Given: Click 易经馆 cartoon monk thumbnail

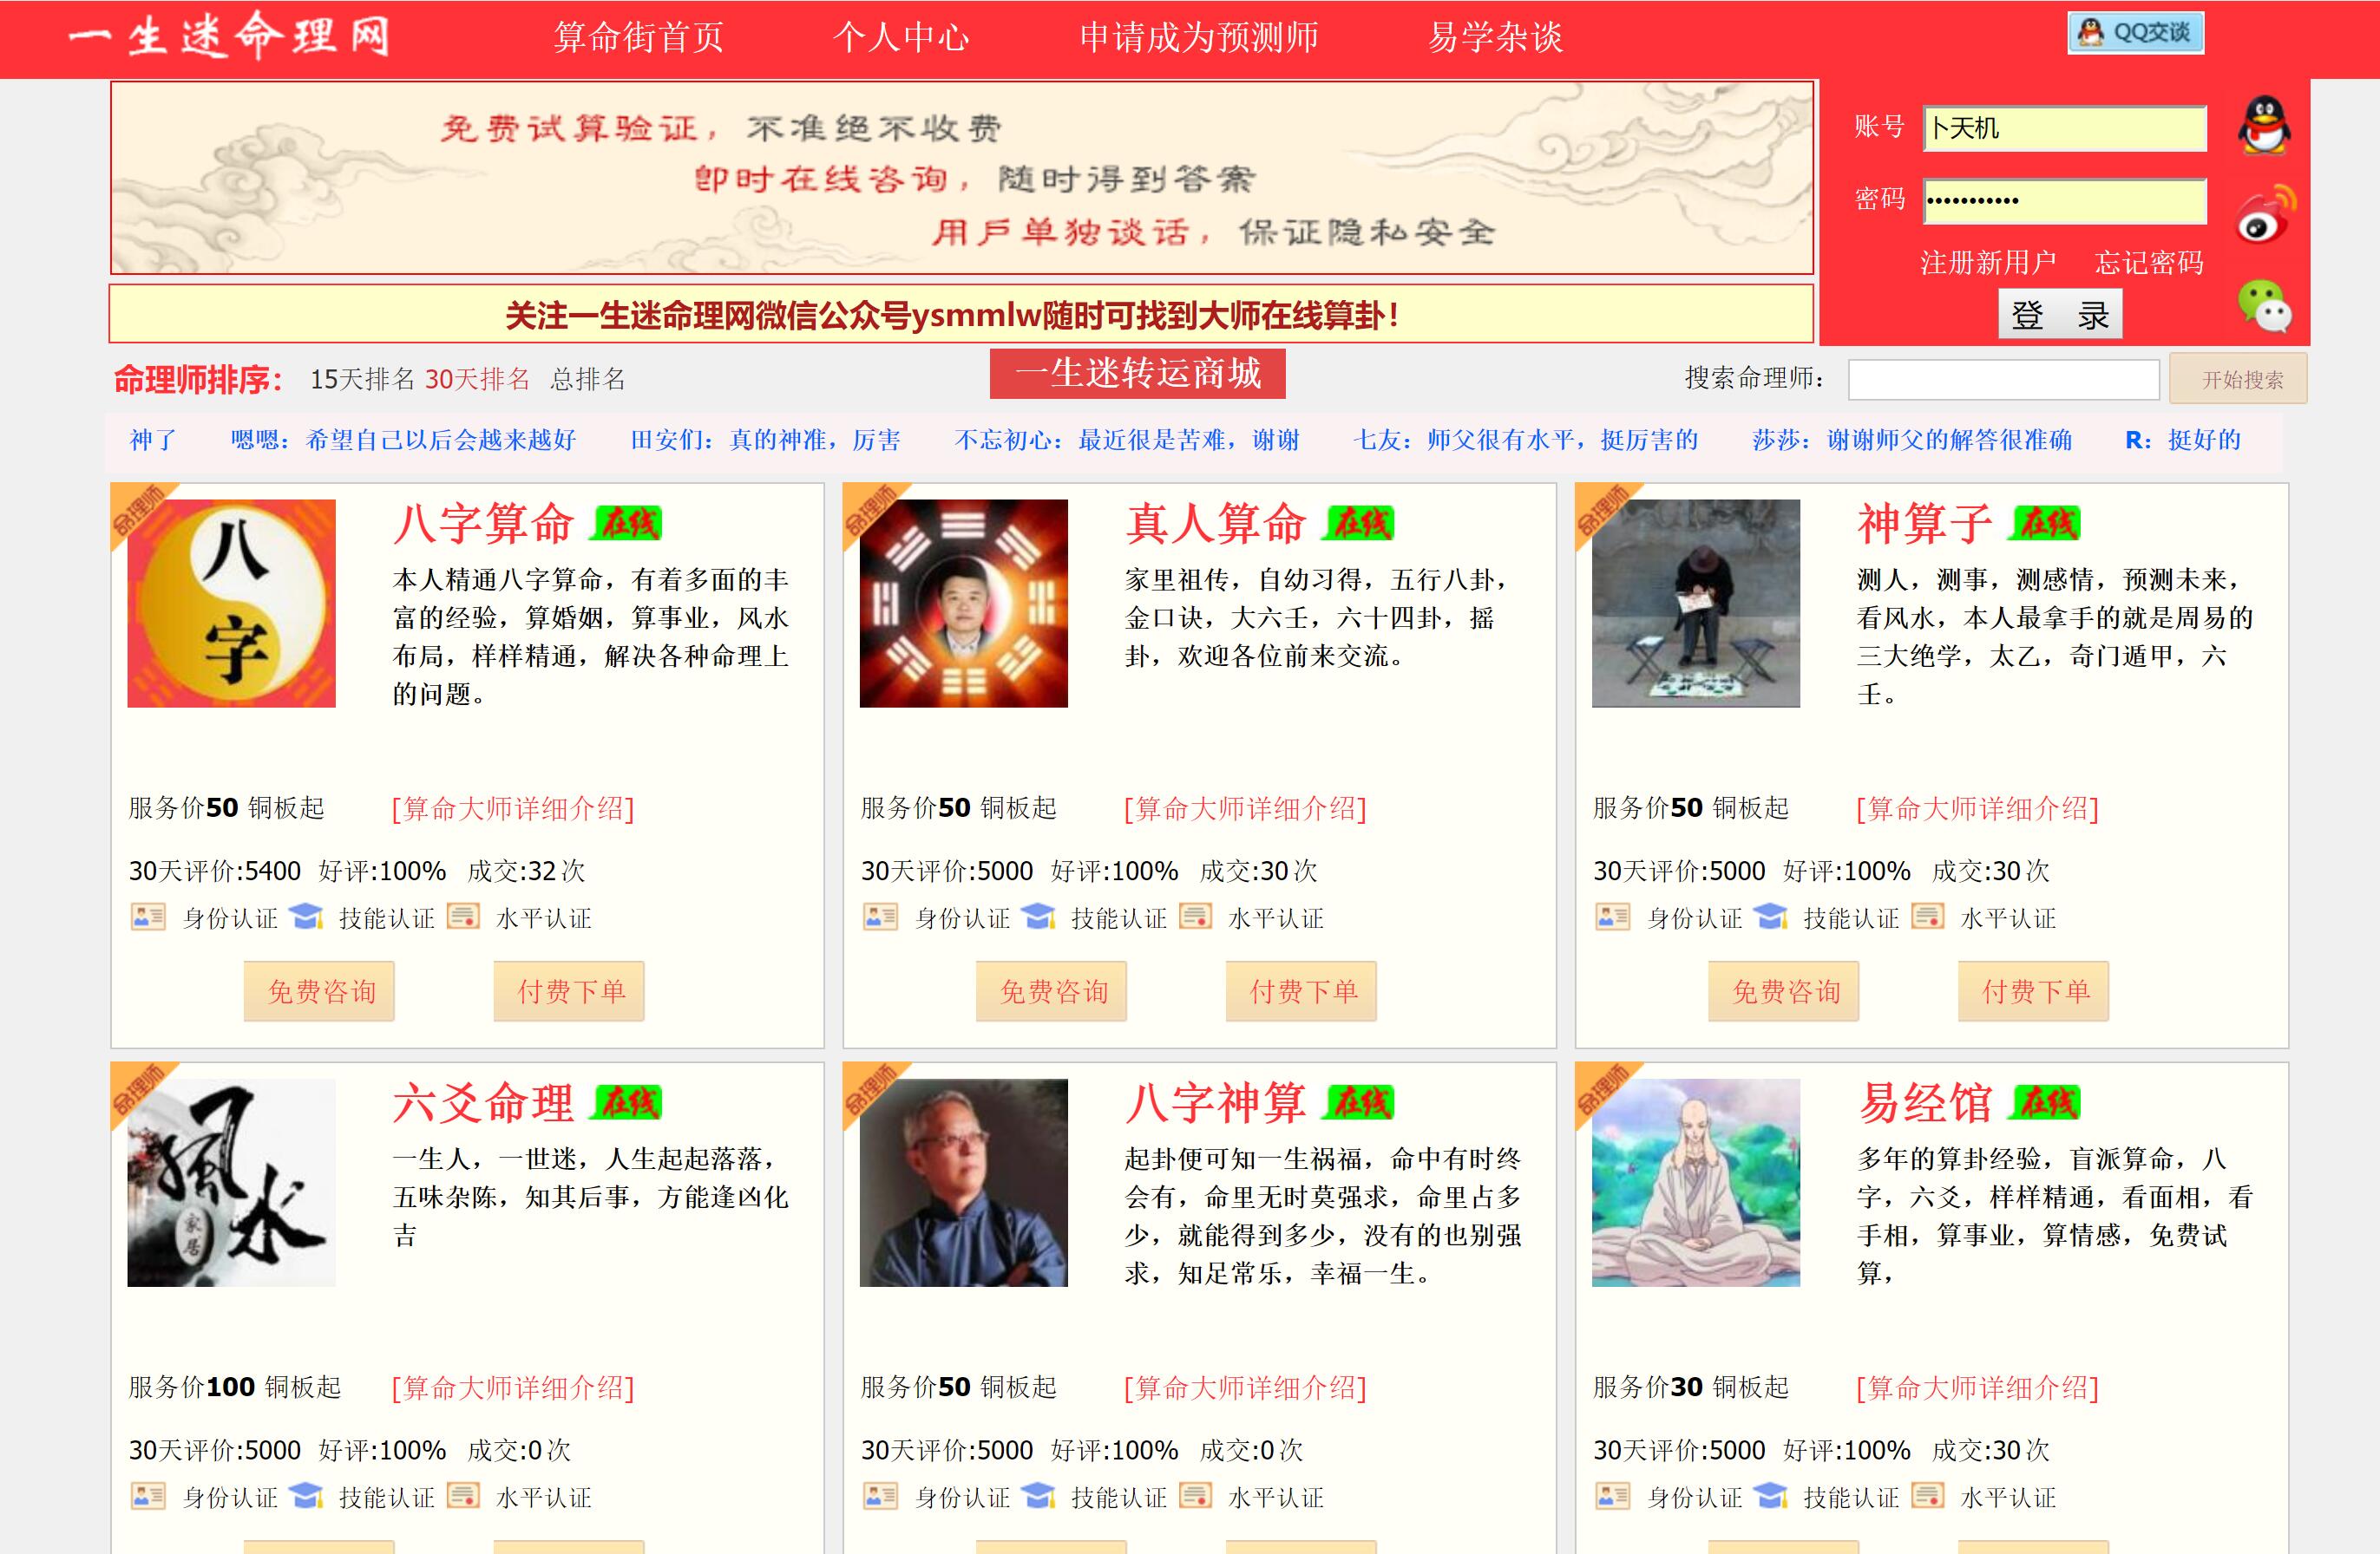Looking at the screenshot, I should 1696,1182.
